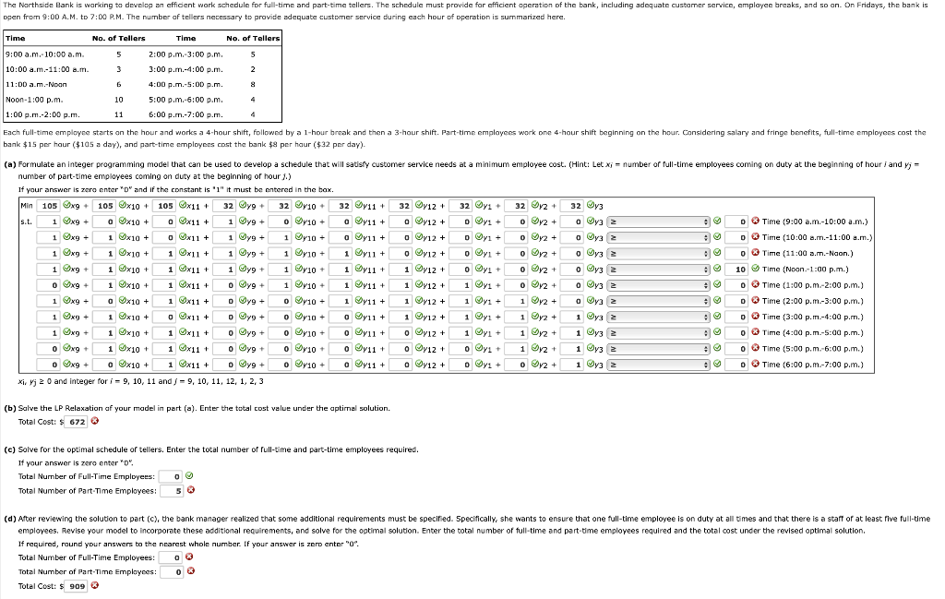Viewport: 945px width, 599px height.
Task: Click teller count 11 for 1:00 p.m.-2:00 p.m.
Action: (119, 114)
